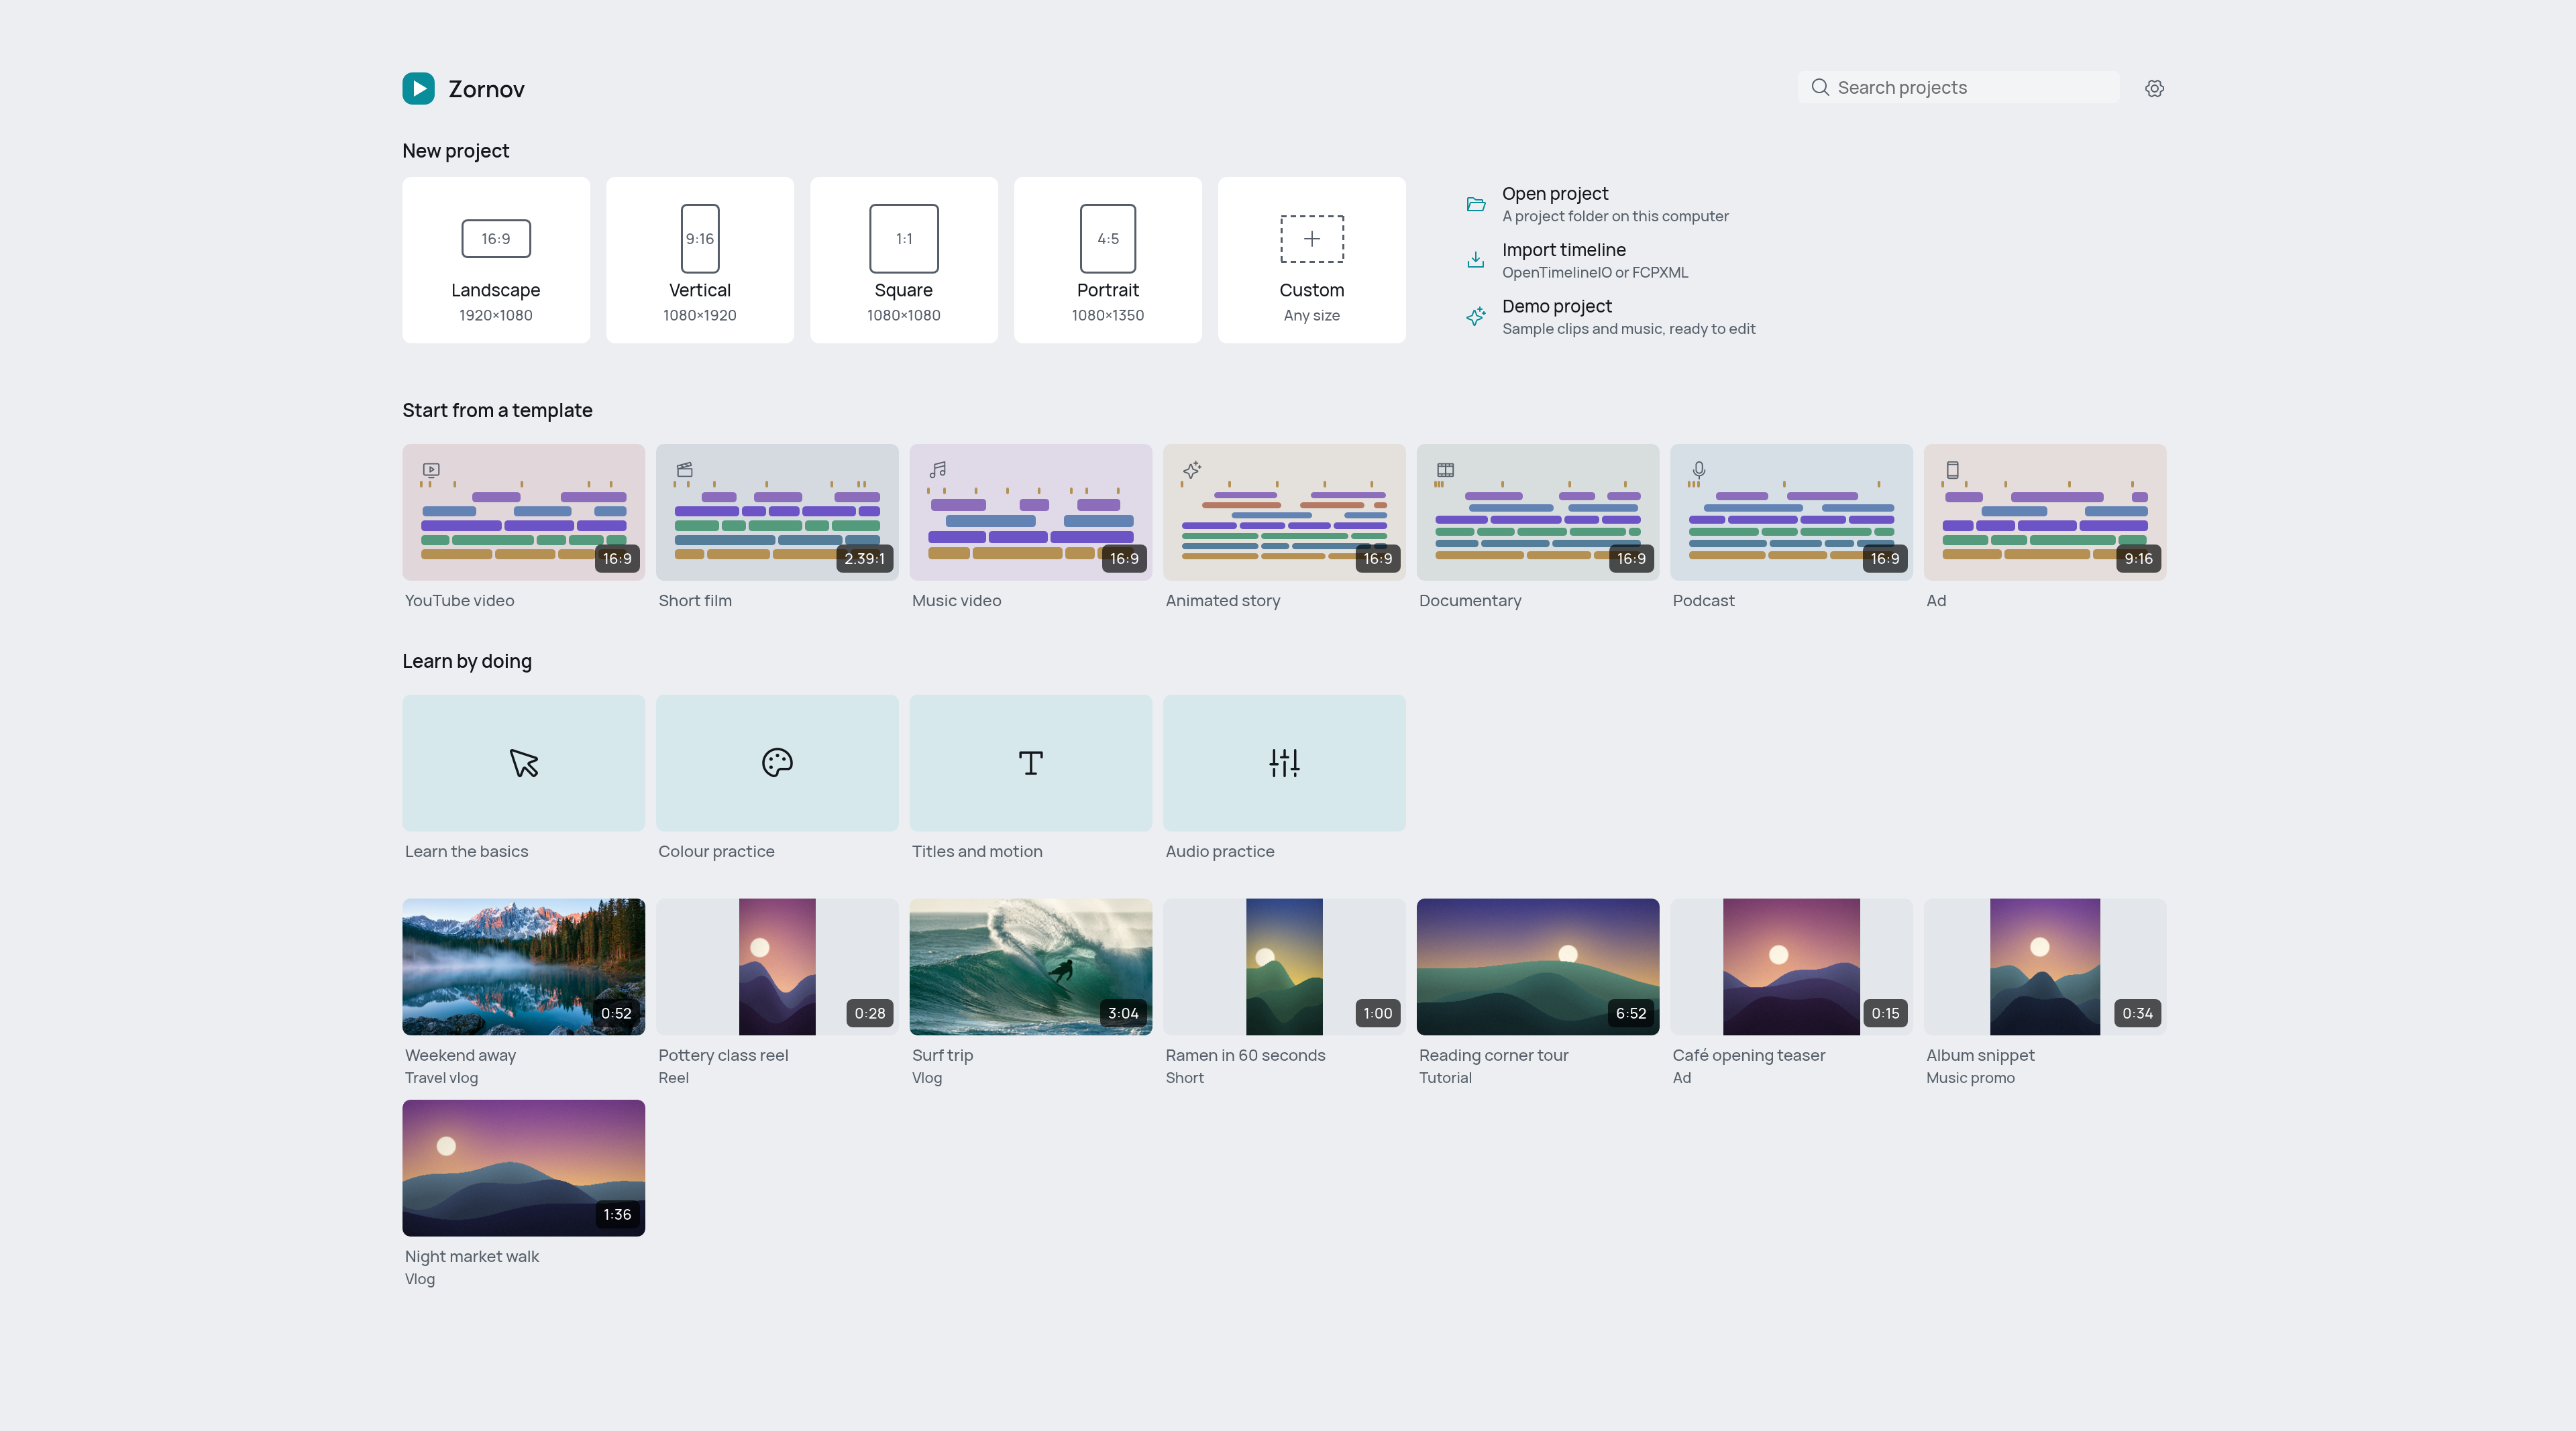Click the microphone icon on Podcast template

coord(1699,469)
